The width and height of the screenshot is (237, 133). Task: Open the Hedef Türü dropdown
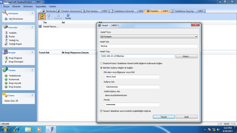[x=149, y=37]
